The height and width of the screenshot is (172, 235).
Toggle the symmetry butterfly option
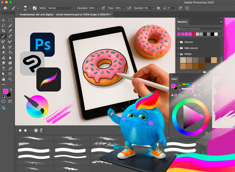click(187, 8)
